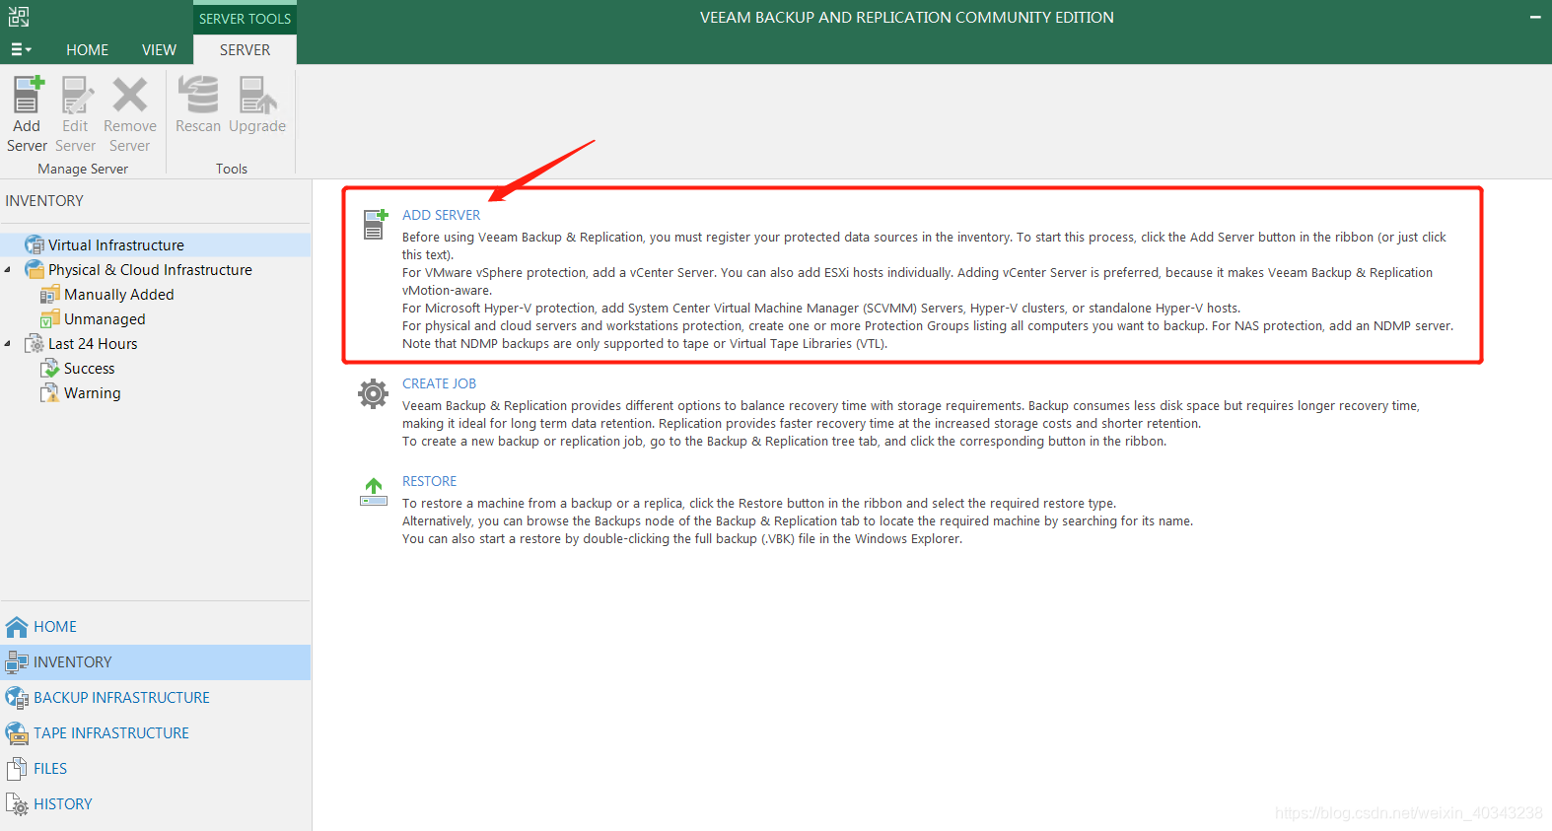Viewport: 1552px width, 831px height.
Task: Open the RESTORE link
Action: [x=429, y=481]
